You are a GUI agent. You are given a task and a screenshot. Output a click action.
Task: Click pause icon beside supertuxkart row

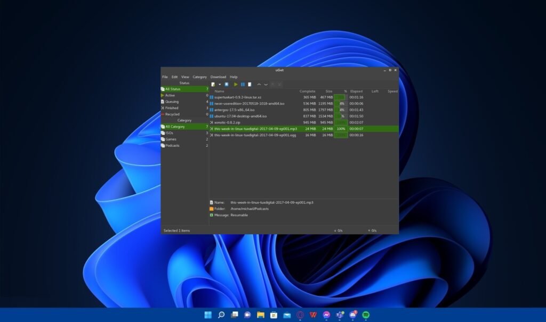point(211,97)
